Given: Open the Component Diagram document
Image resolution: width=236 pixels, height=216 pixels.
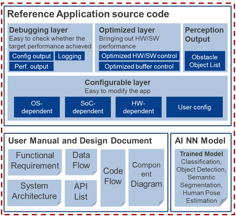Looking at the screenshot, I should [x=146, y=176].
